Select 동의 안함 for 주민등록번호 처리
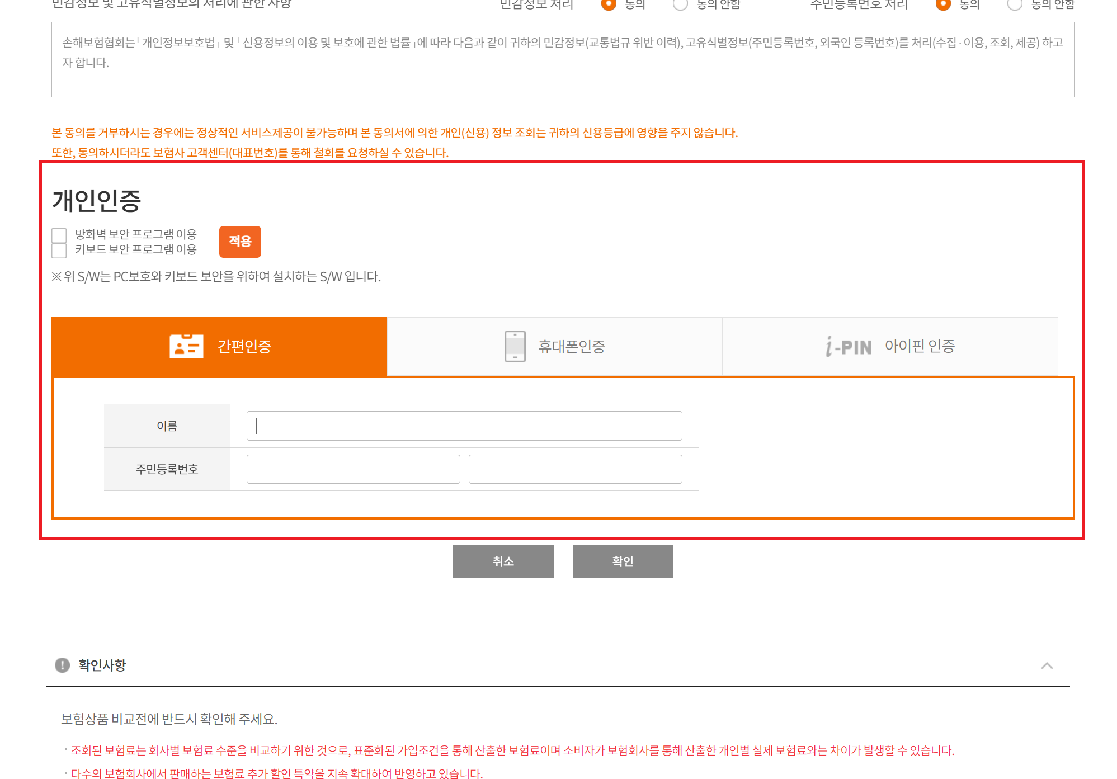 click(1015, 4)
